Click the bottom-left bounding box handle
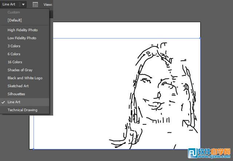This screenshot has width=233, height=161. 33,149
